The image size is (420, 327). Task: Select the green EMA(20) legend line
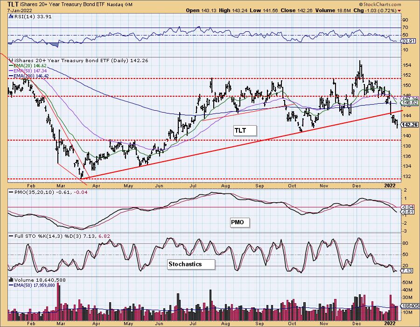11,66
